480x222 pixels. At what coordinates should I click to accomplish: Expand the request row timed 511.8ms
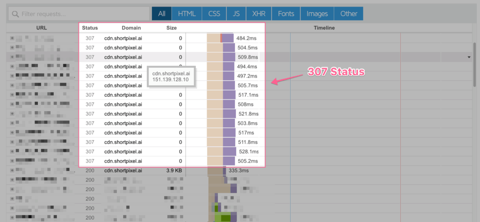coord(12,142)
